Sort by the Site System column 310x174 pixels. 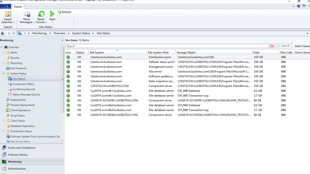tap(118, 53)
